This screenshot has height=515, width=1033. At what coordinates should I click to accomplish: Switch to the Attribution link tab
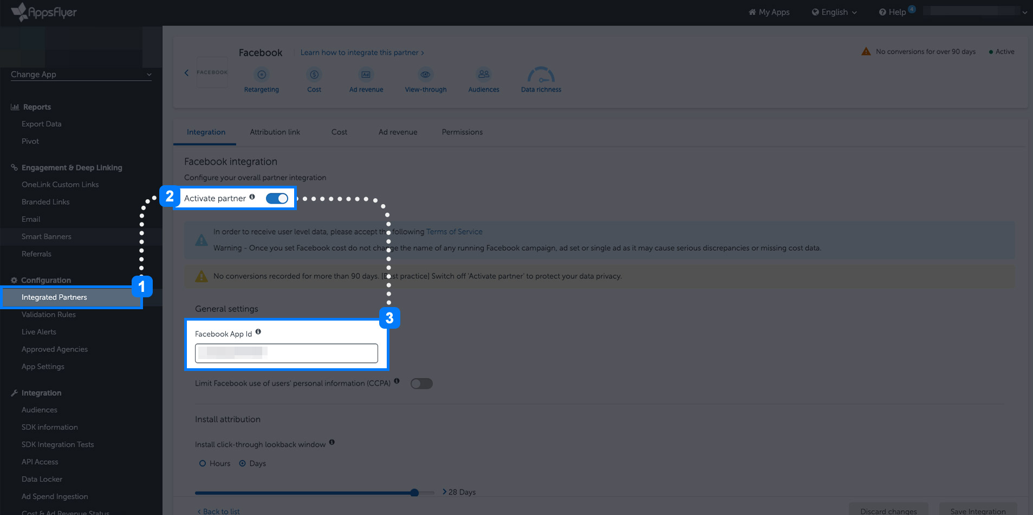(x=275, y=132)
